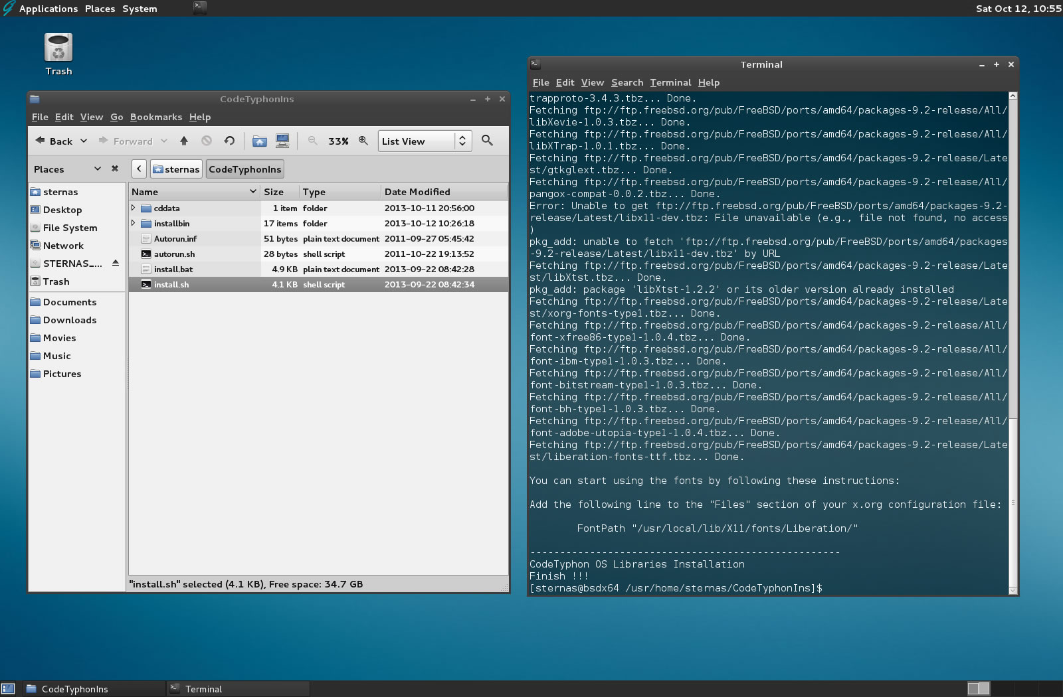Click the terminal launcher in top panel
The height and width of the screenshot is (697, 1063).
pyautogui.click(x=200, y=8)
